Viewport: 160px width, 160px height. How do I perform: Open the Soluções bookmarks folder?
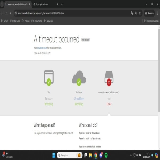coord(49,21)
